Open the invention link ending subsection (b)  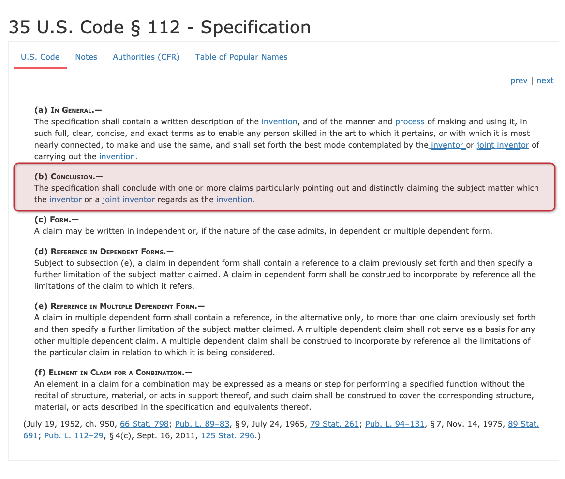(234, 199)
